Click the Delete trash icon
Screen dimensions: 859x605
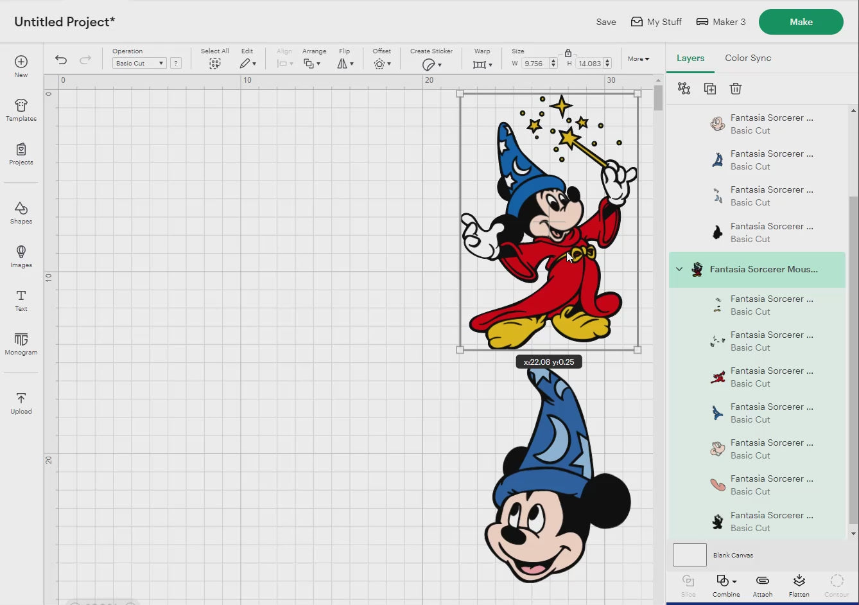point(736,89)
